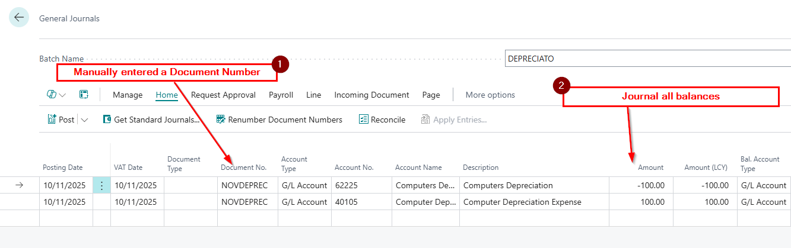791x248 pixels.
Task: Expand the Post dropdown arrow
Action: pyautogui.click(x=84, y=120)
